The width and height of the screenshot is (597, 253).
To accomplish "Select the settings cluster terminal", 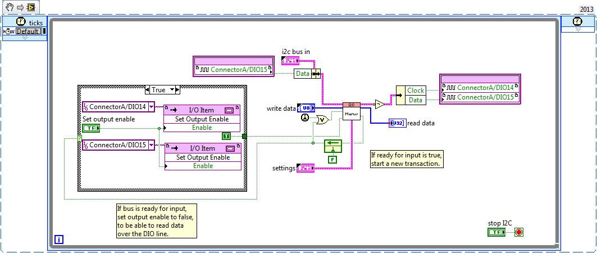I will 306,168.
